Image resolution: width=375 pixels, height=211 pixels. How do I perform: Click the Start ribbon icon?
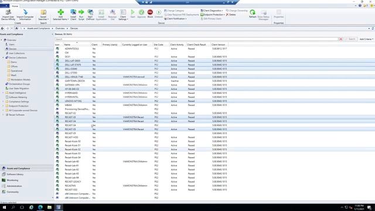(133, 13)
